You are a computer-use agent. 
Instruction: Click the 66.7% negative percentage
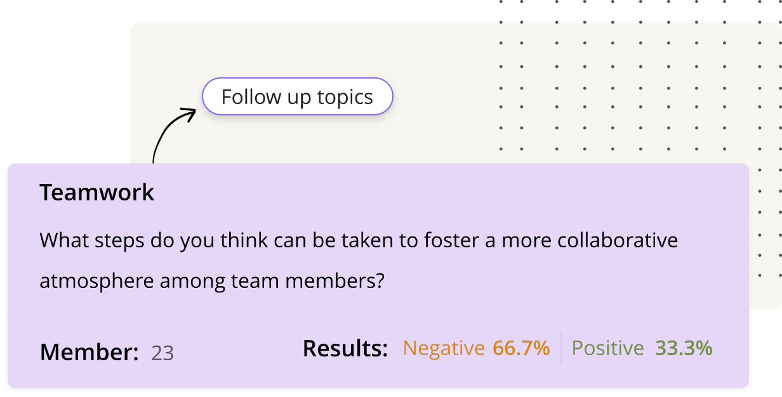click(x=521, y=348)
